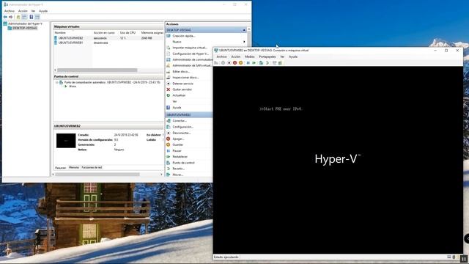Click the Revert icon in VM connection toolbar
The image size is (469, 264).
[267, 63]
